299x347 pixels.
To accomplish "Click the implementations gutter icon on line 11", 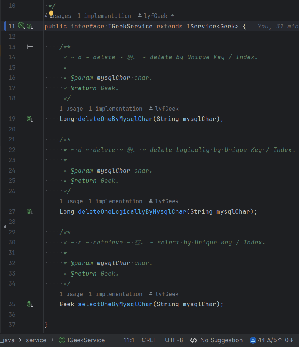I will [x=29, y=26].
